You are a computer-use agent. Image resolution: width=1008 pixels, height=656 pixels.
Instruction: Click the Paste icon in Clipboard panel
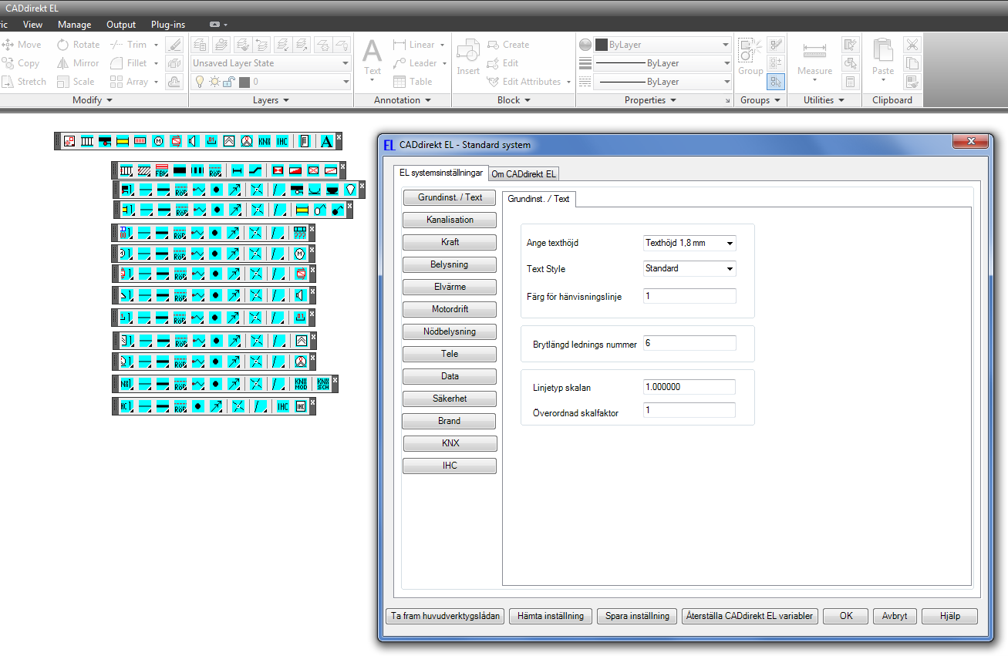click(x=883, y=59)
